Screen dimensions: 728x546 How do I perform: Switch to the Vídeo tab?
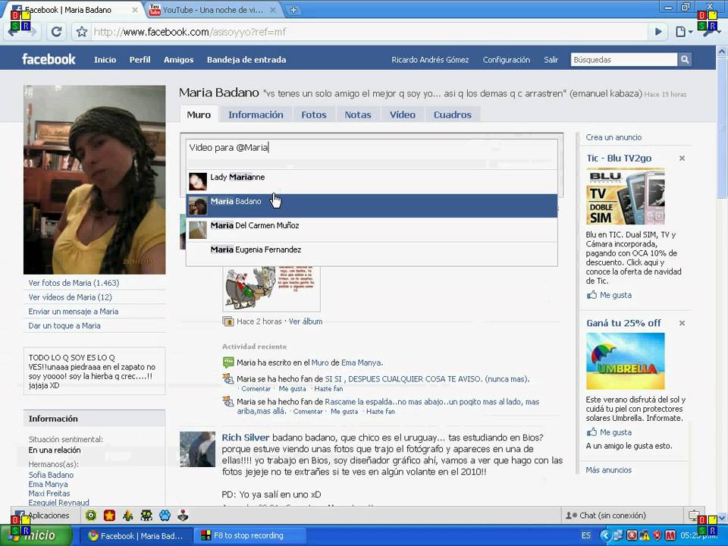(x=403, y=115)
